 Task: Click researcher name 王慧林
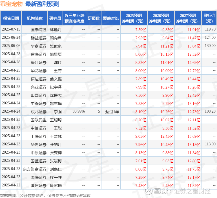tap(56, 136)
